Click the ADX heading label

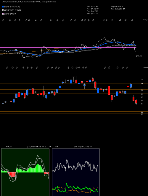tap(57, 147)
